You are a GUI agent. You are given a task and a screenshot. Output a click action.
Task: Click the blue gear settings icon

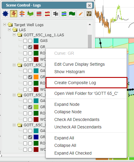[5, 14]
